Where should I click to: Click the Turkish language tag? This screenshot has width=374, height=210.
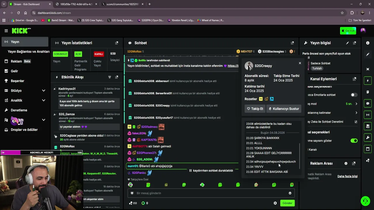pyautogui.click(x=317, y=68)
